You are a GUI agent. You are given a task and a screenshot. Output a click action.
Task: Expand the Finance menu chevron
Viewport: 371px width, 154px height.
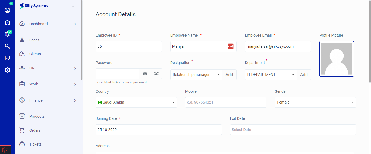(75, 101)
